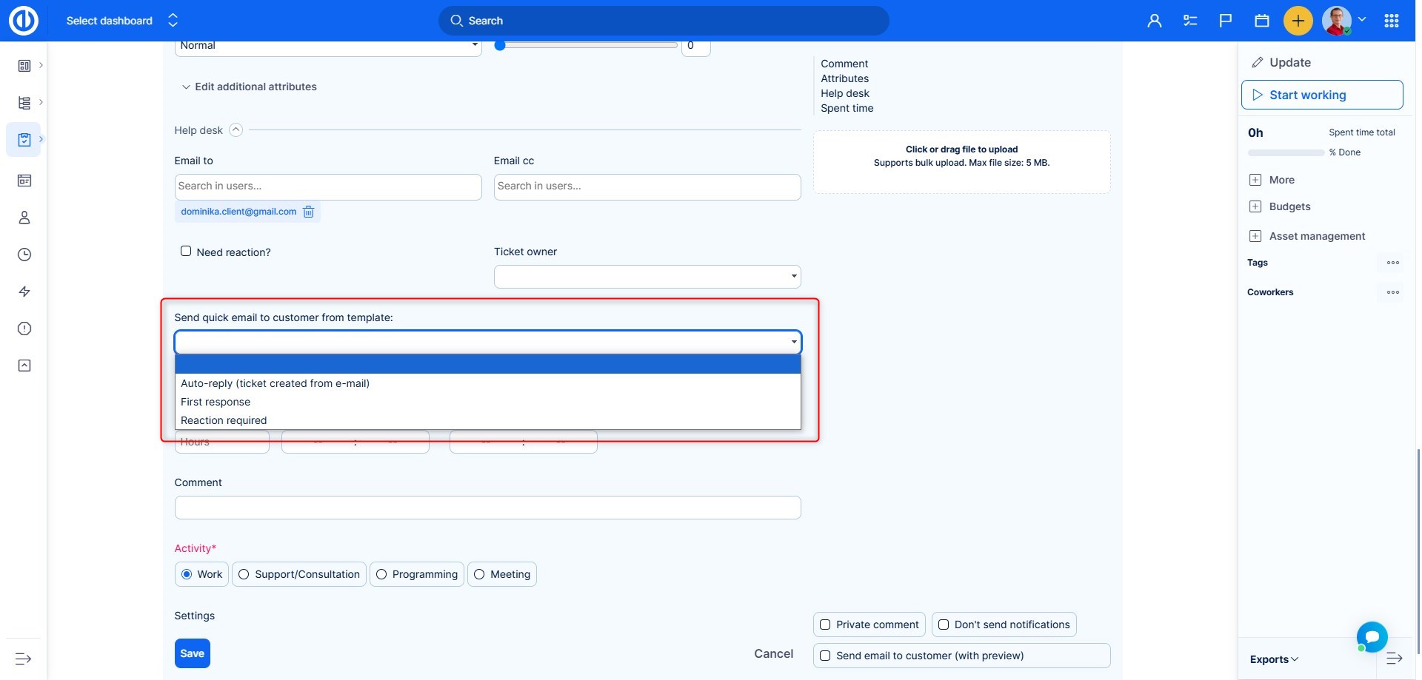Open the apps grid menu icon

pos(1391,21)
